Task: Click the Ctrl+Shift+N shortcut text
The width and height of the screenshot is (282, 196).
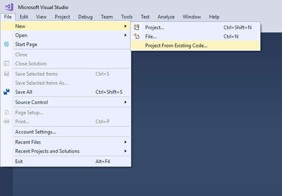Action: click(x=237, y=27)
